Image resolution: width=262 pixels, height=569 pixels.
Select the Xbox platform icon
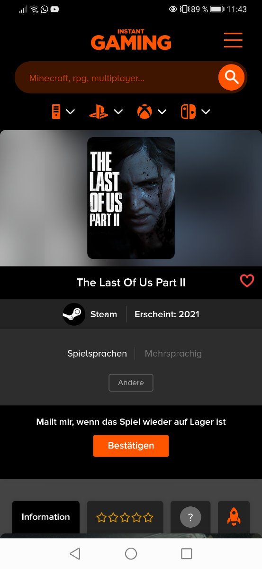[x=145, y=112]
